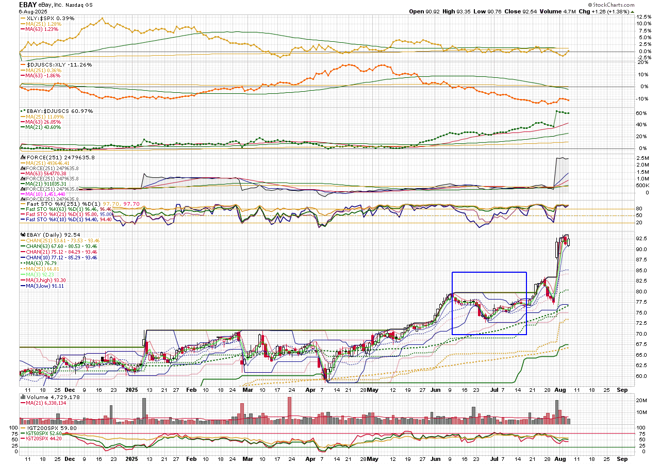Screen dimensions: 660x464
Task: Click the $DJUSCS:XLY -11.26% legend
Action: point(56,65)
